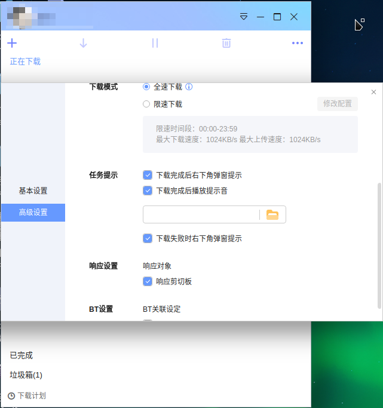Toggle 下载完成后播放提示音 checkbox

pyautogui.click(x=148, y=191)
